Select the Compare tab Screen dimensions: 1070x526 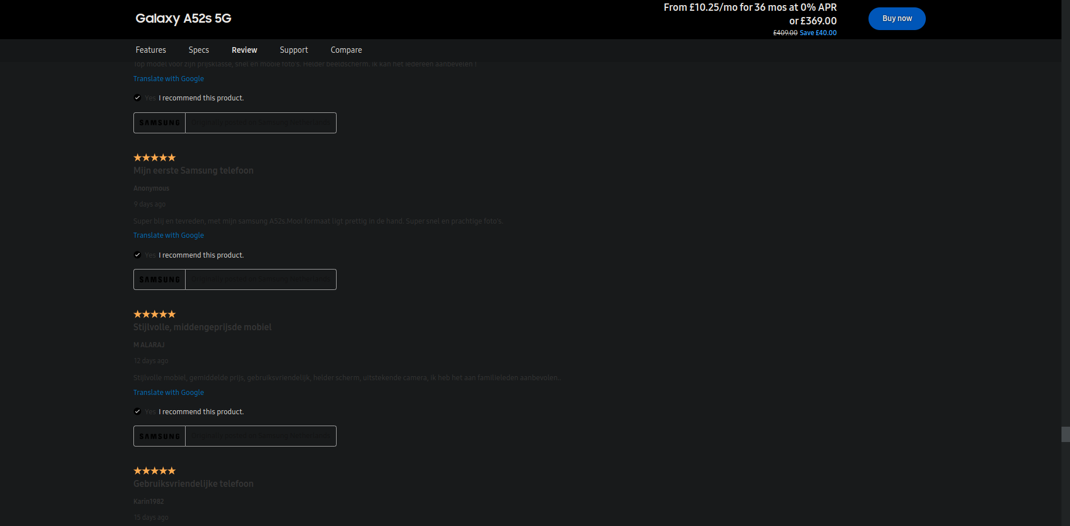tap(346, 50)
